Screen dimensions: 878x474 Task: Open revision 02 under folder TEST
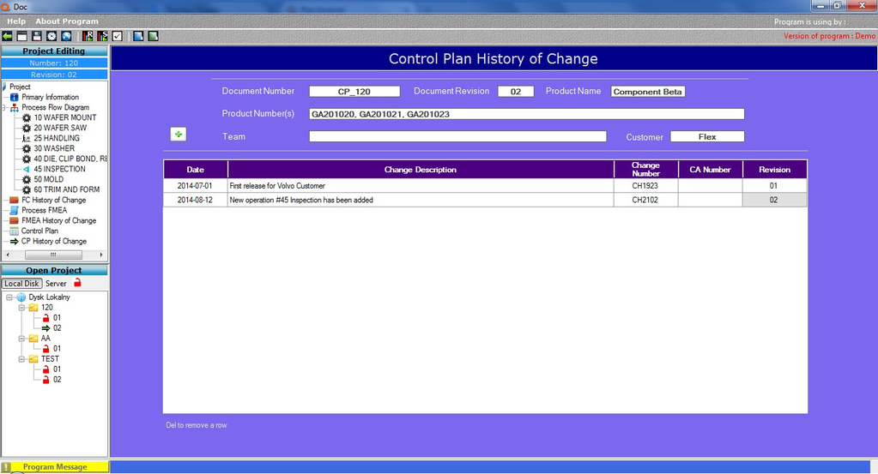58,379
